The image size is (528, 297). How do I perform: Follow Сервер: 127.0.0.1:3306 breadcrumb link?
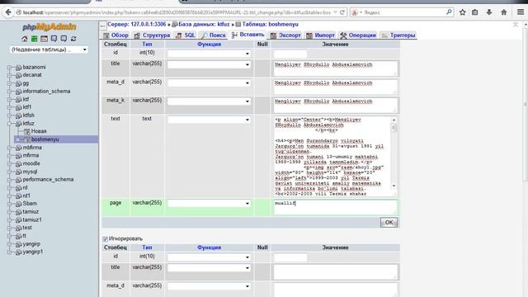[x=136, y=25]
